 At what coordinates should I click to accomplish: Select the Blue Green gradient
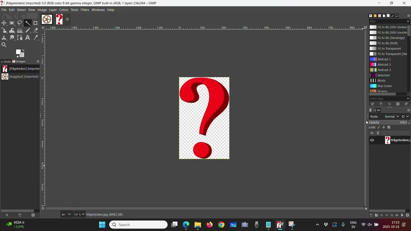(x=388, y=86)
